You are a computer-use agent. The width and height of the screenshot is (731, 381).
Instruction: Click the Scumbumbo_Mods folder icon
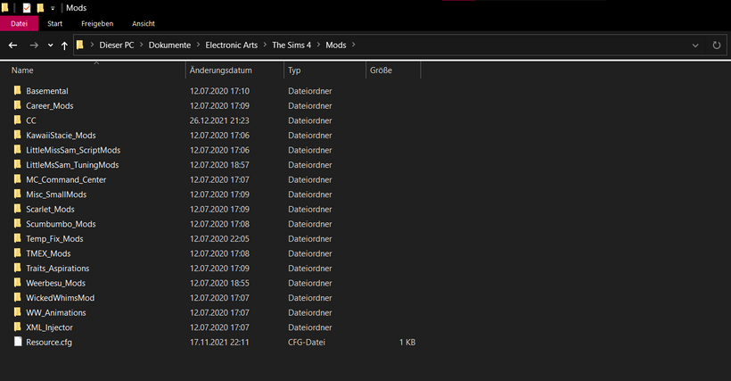(18, 224)
